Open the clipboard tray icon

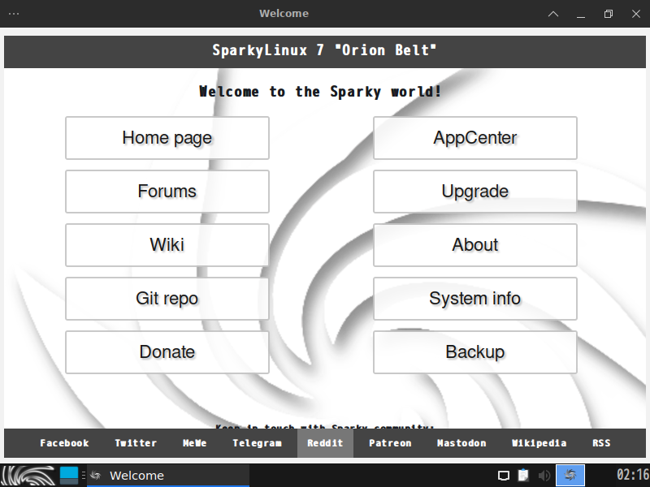coord(523,475)
